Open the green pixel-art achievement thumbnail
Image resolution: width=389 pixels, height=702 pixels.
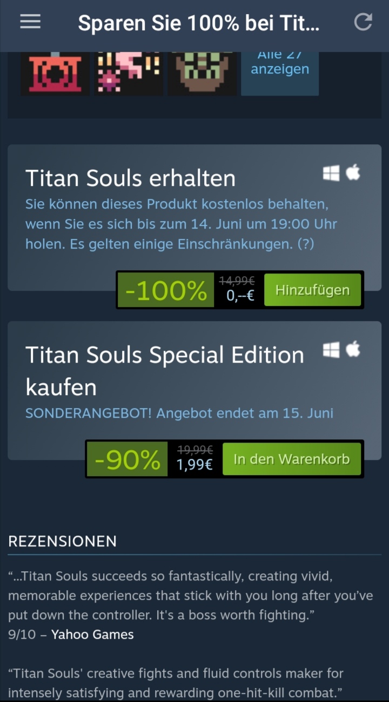coord(202,73)
